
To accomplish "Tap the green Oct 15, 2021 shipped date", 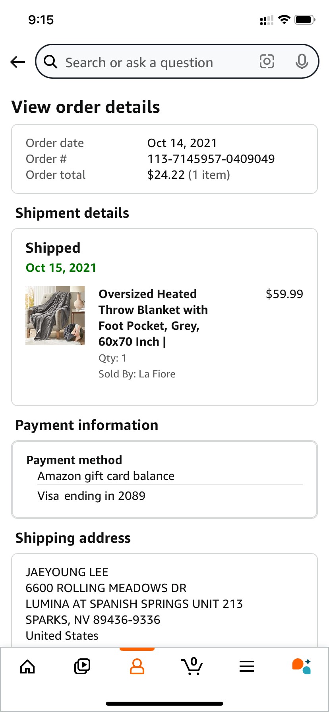I will pyautogui.click(x=61, y=268).
